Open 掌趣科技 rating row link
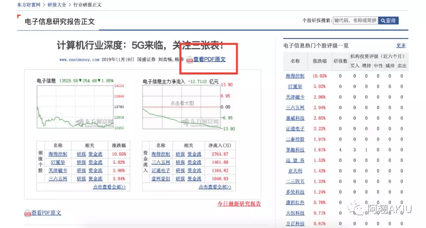 tap(294, 149)
